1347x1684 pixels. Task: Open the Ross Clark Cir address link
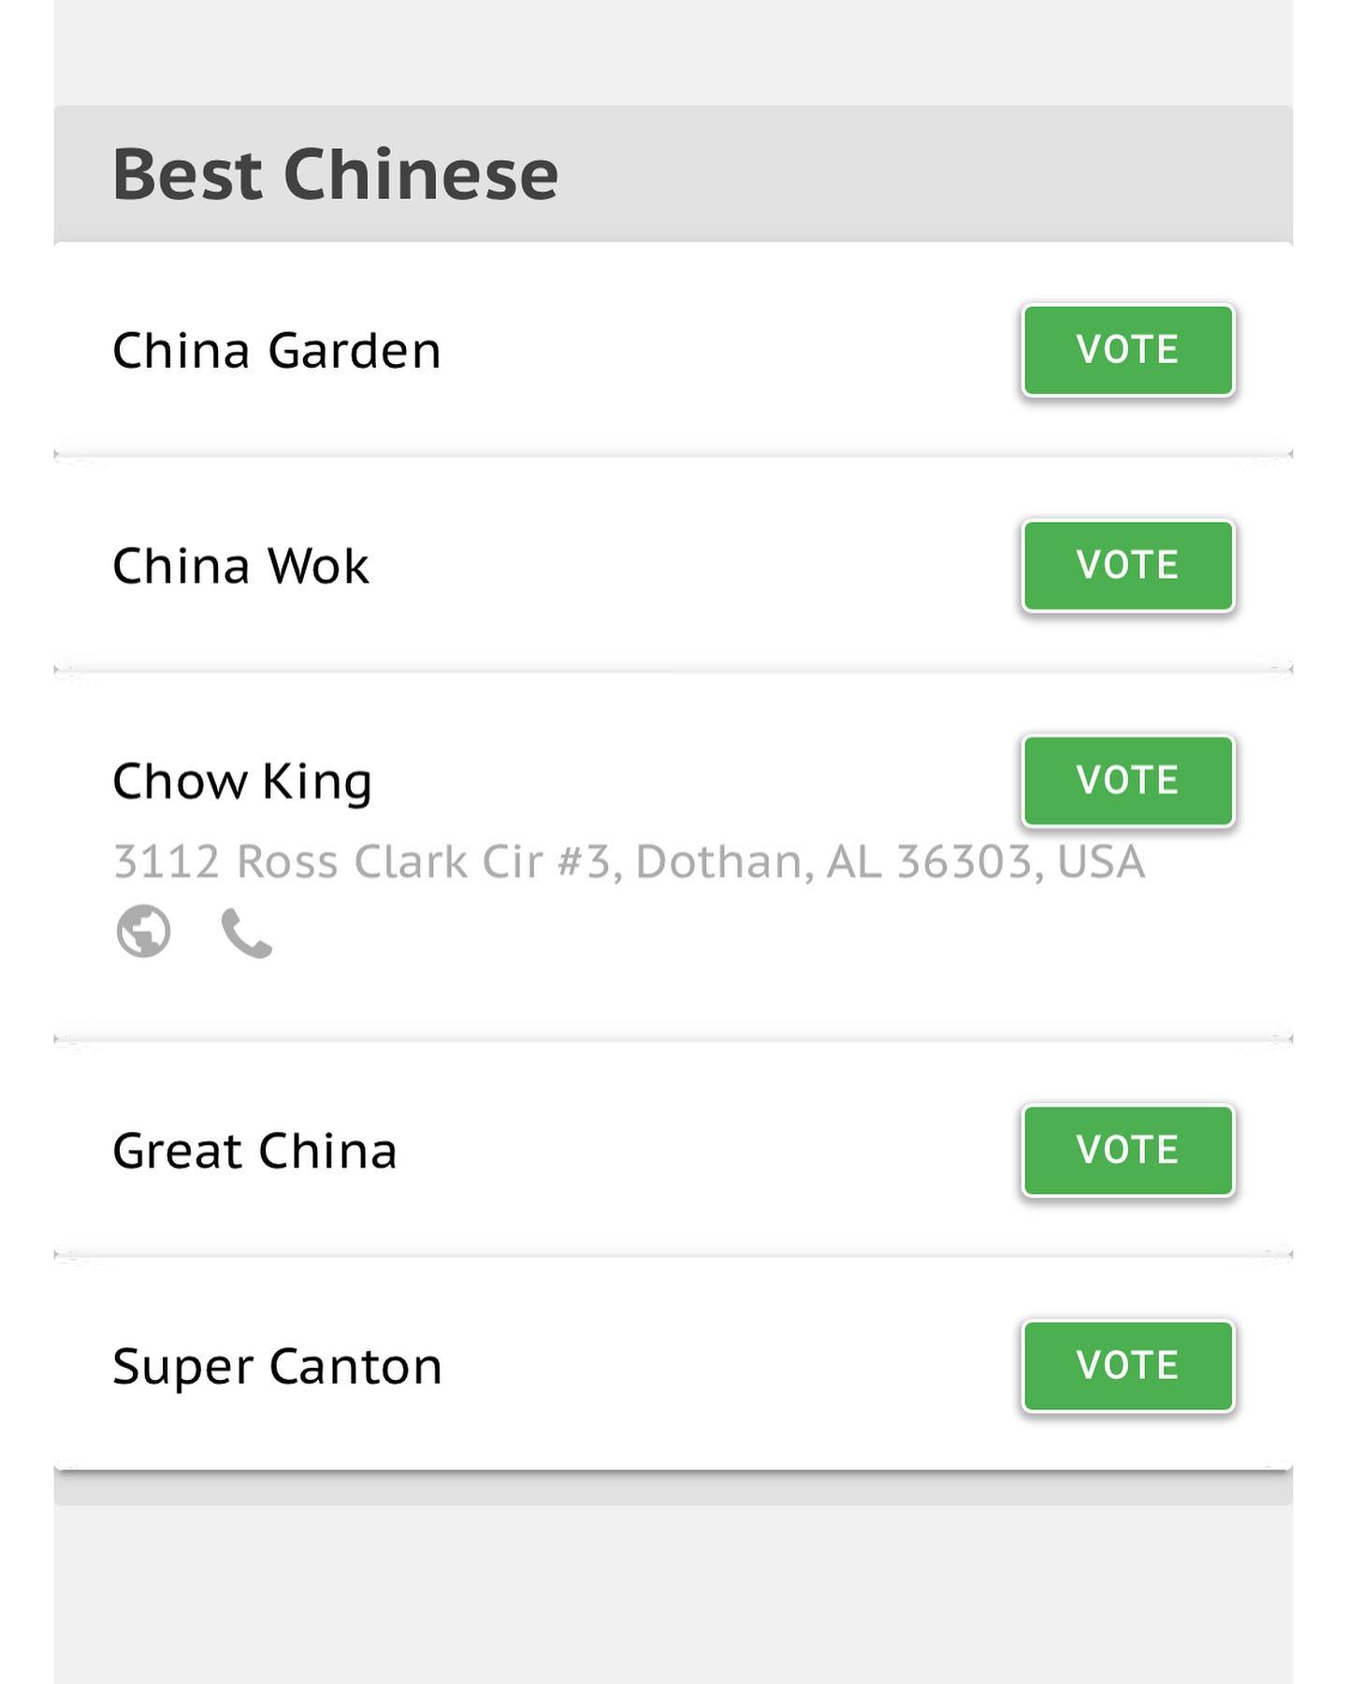tap(630, 862)
